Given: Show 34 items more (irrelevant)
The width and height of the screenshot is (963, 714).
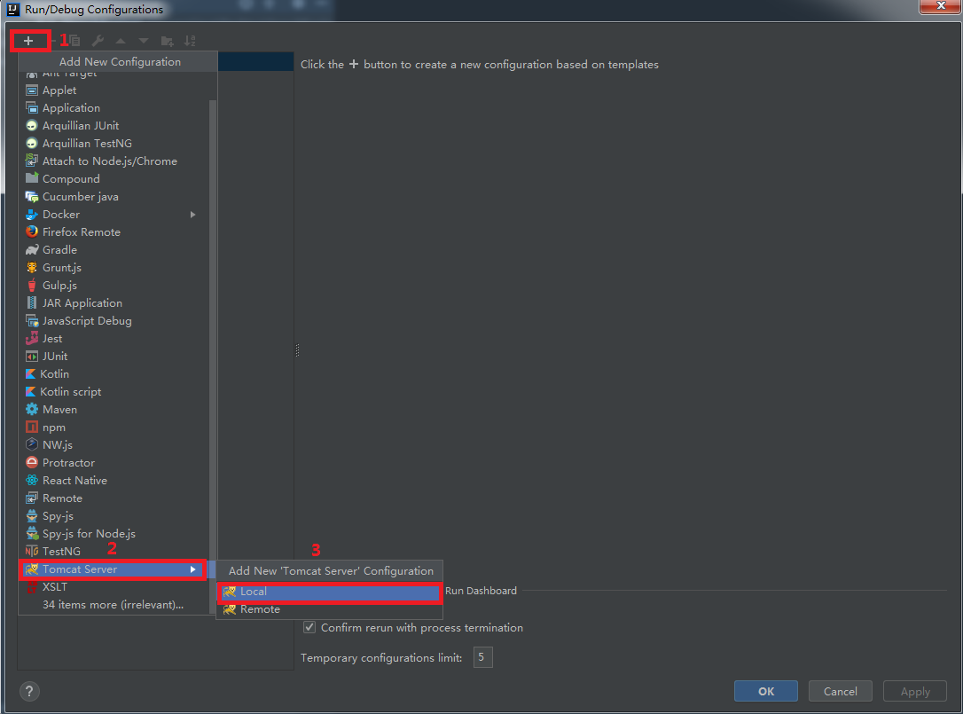Looking at the screenshot, I should click(114, 605).
